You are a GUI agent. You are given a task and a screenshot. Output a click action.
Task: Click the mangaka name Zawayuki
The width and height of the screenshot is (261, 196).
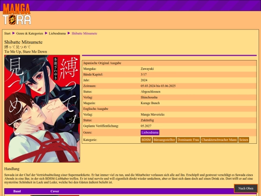[147, 69]
